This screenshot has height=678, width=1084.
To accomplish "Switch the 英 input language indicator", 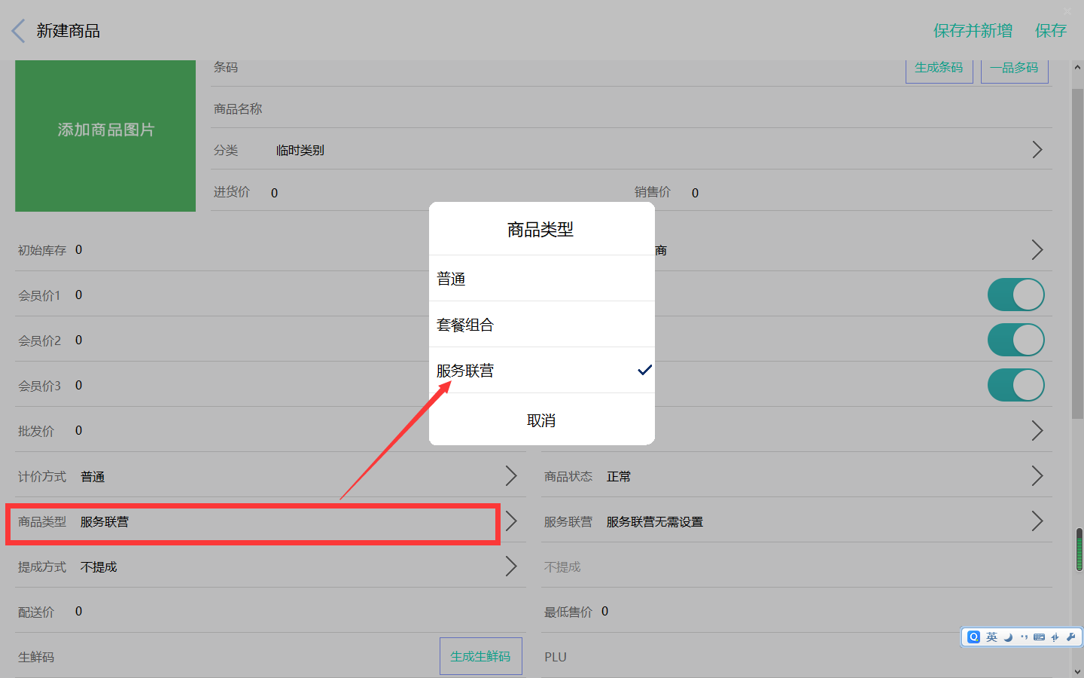I will (x=991, y=637).
